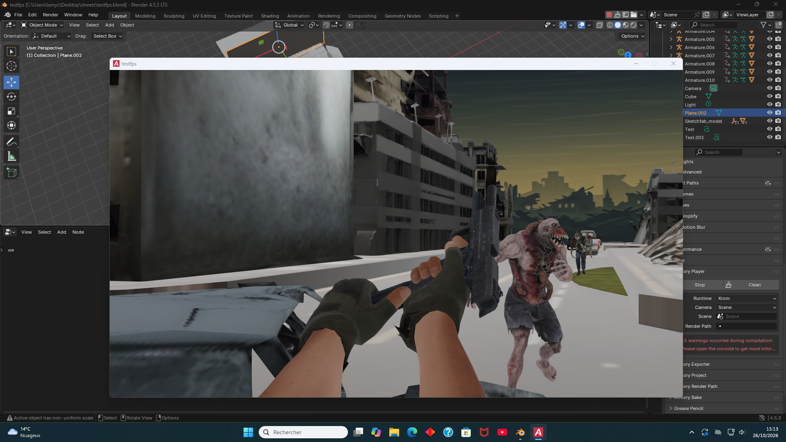Open Blender from the Windows taskbar
The width and height of the screenshot is (786, 442).
520,432
